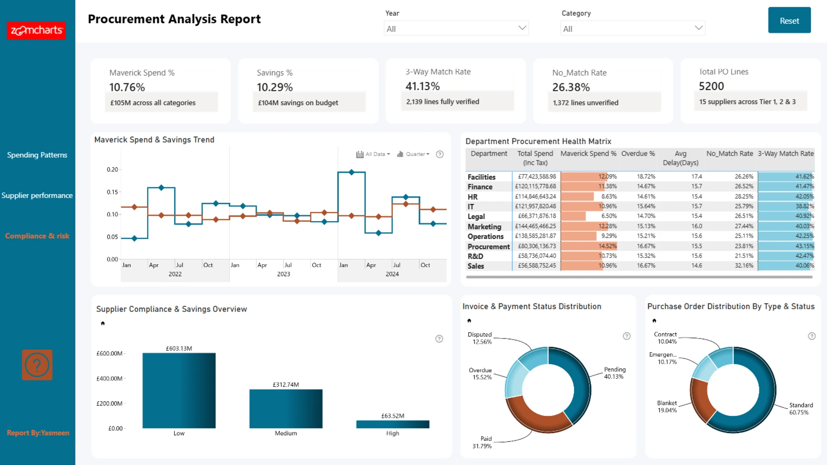This screenshot has height=465, width=827.
Task: Select the R&D row label
Action: [x=476, y=256]
